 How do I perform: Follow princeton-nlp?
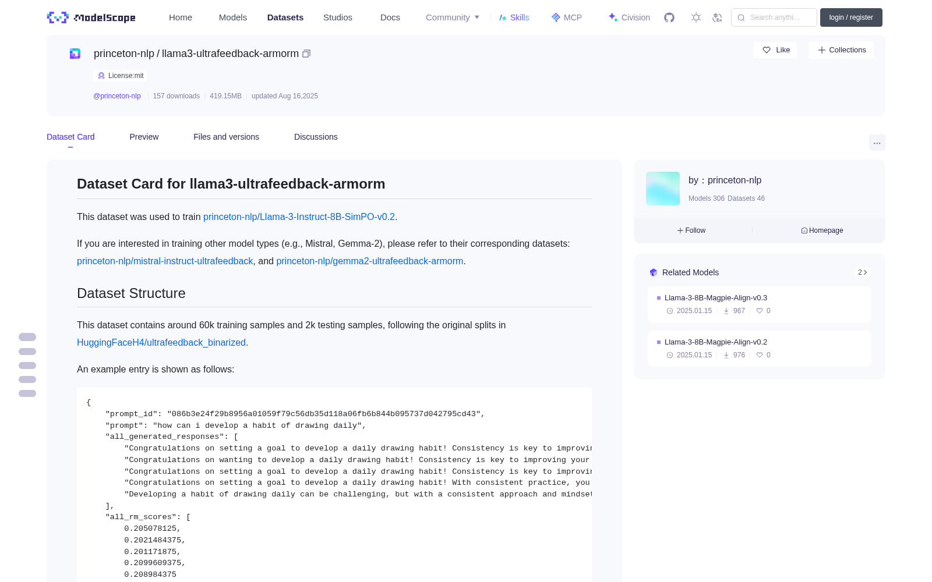point(691,230)
